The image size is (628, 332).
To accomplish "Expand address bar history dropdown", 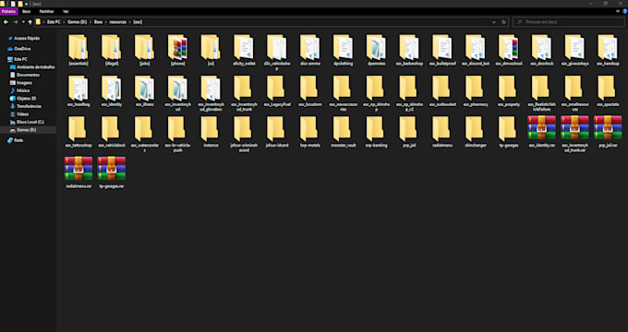I will [x=494, y=22].
